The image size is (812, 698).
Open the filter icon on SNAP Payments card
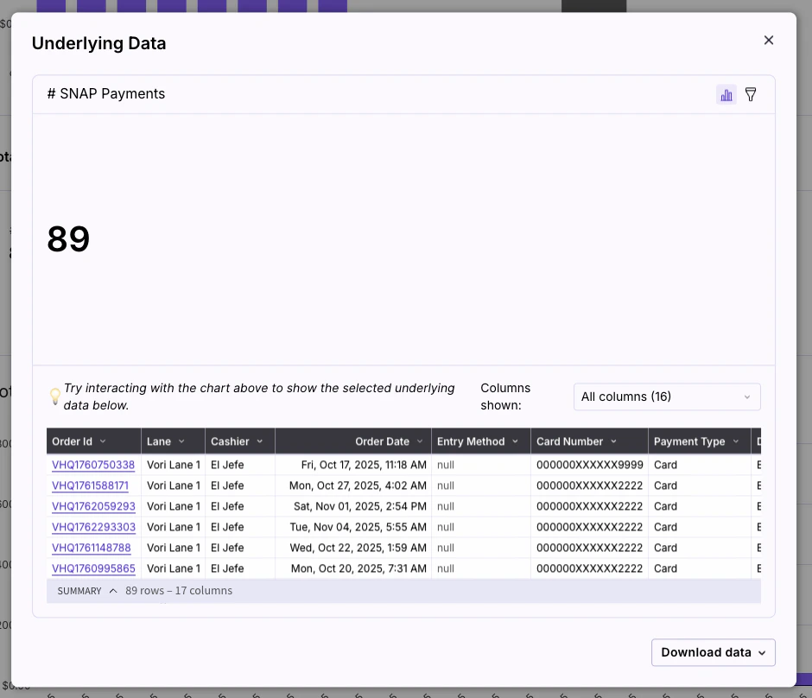[x=751, y=94]
